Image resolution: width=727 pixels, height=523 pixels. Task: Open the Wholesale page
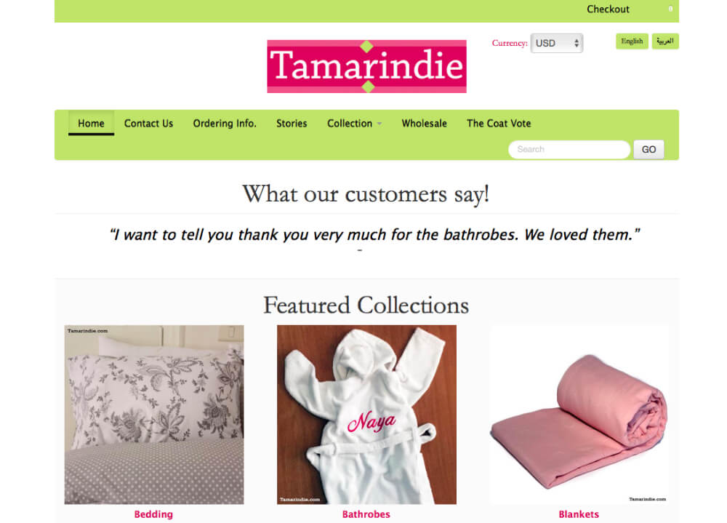tap(425, 124)
